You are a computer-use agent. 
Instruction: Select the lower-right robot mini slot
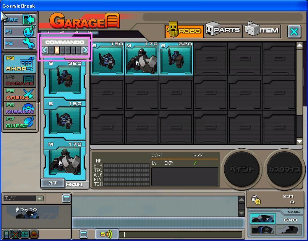point(289,230)
